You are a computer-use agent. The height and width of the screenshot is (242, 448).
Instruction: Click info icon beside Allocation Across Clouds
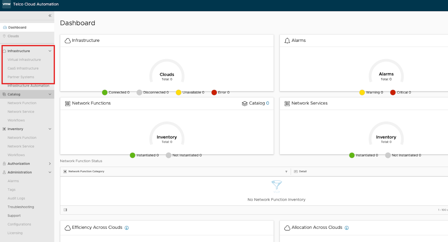coord(347,228)
